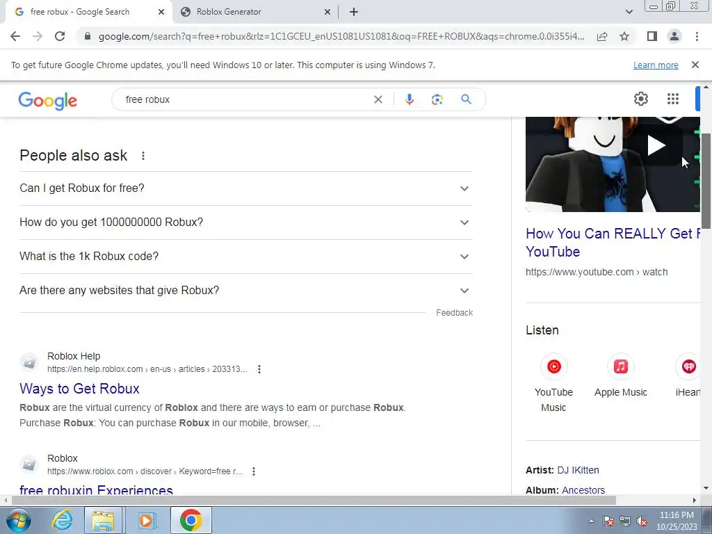Open album Ancestors link
The height and width of the screenshot is (534, 712).
click(583, 490)
